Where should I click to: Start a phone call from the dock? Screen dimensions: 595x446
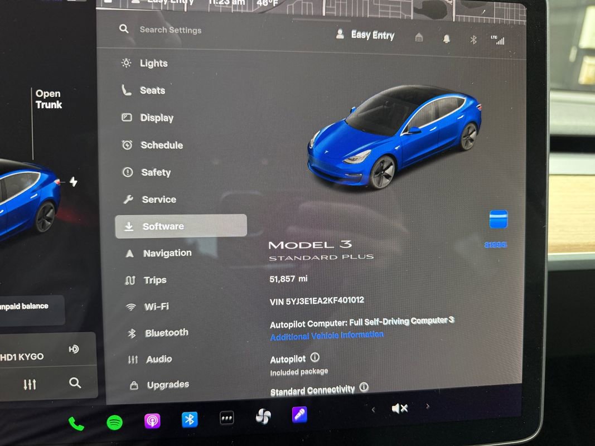click(76, 424)
